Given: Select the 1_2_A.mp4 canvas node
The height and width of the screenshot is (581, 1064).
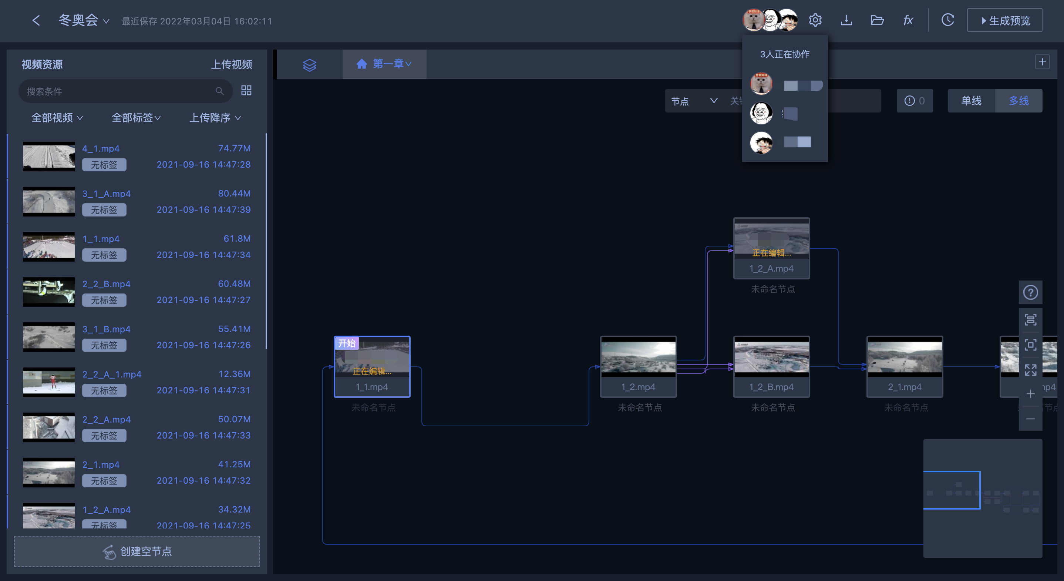Looking at the screenshot, I should 771,248.
